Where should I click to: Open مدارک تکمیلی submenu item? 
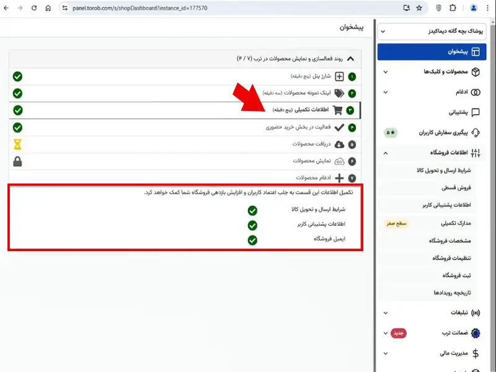[456, 223]
